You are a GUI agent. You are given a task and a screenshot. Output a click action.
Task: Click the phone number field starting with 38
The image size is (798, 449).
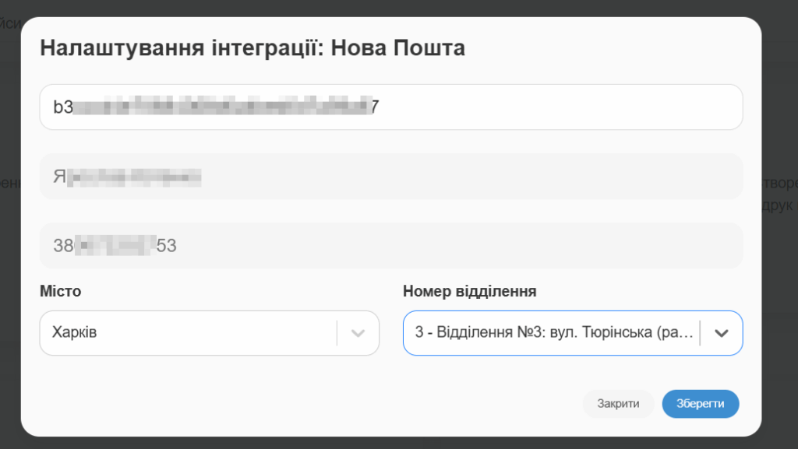(x=391, y=245)
